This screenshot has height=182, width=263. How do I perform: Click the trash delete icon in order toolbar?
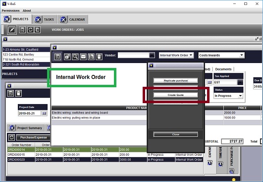tap(99, 57)
